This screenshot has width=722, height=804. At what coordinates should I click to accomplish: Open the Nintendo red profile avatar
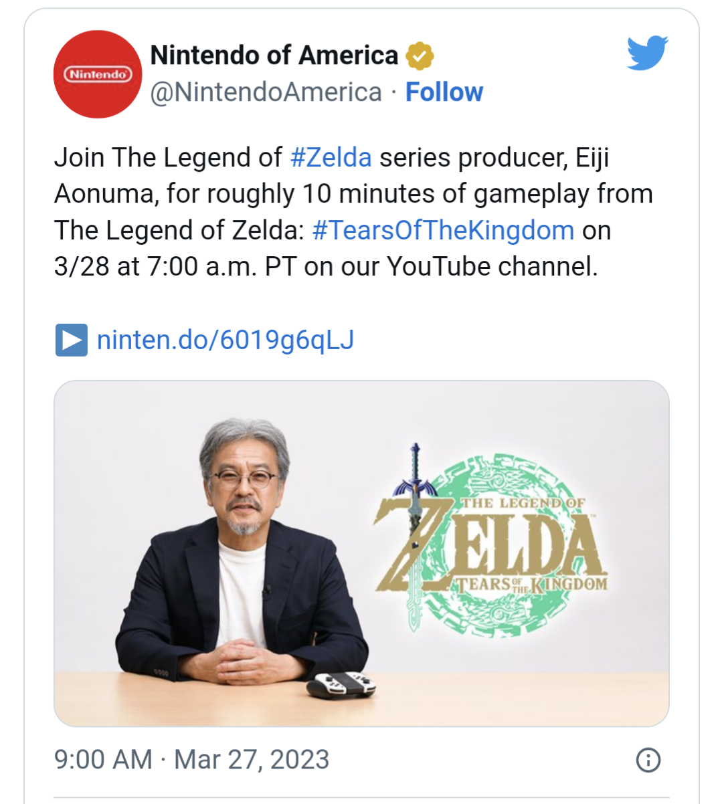point(98,74)
